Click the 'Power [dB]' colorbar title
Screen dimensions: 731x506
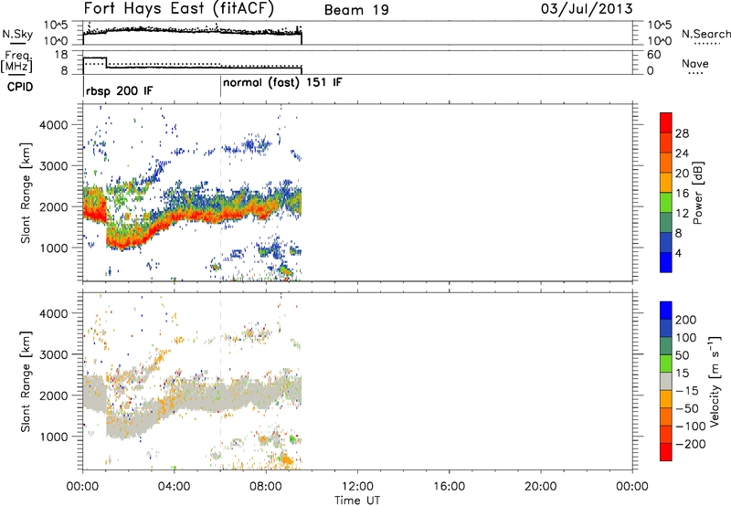698,193
